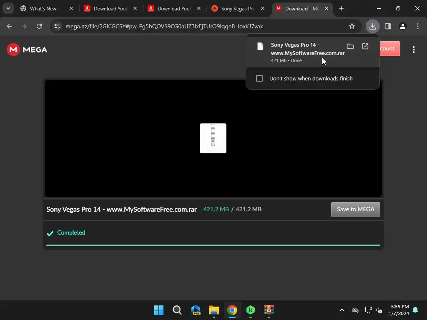This screenshot has height=320, width=427.
Task: Click the green download progress bar
Action: 213,245
